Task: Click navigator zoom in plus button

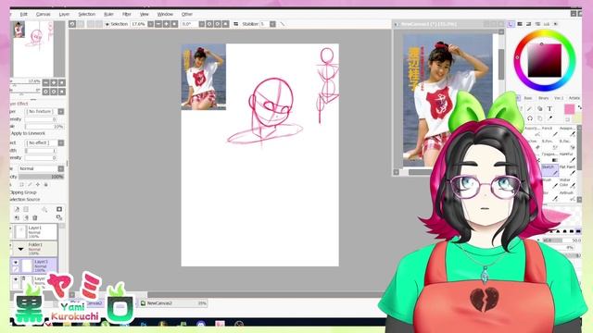Action: [x=54, y=82]
